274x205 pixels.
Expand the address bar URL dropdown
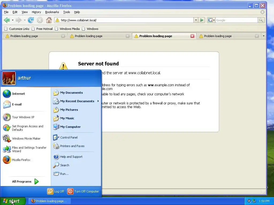tap(196, 20)
